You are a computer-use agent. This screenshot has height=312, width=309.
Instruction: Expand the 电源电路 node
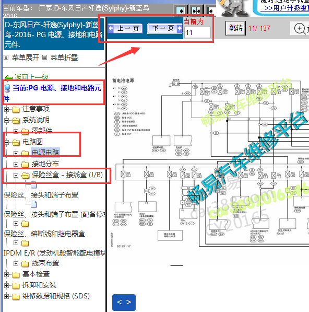[x=16, y=153]
